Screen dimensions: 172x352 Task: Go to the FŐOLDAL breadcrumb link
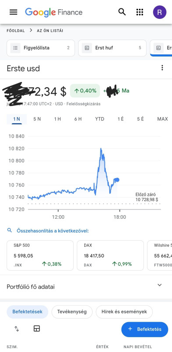16,31
